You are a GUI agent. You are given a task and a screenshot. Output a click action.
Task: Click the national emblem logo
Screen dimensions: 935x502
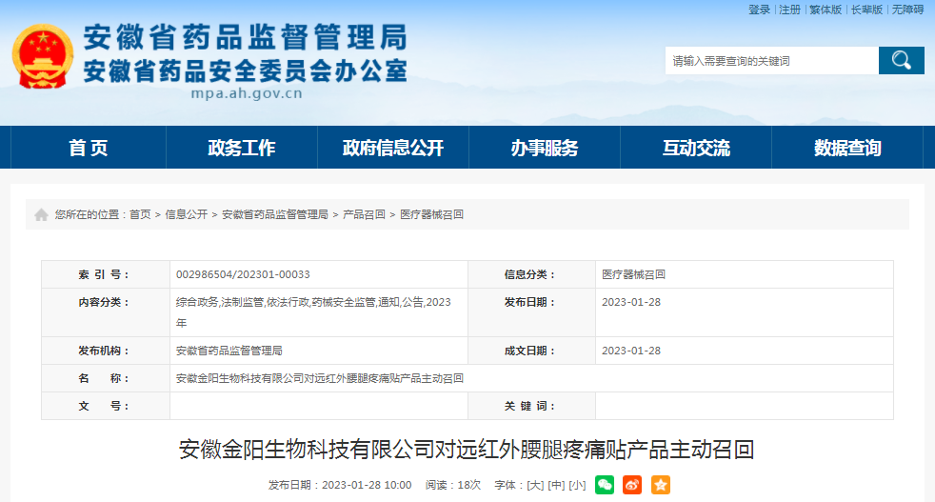(x=42, y=57)
